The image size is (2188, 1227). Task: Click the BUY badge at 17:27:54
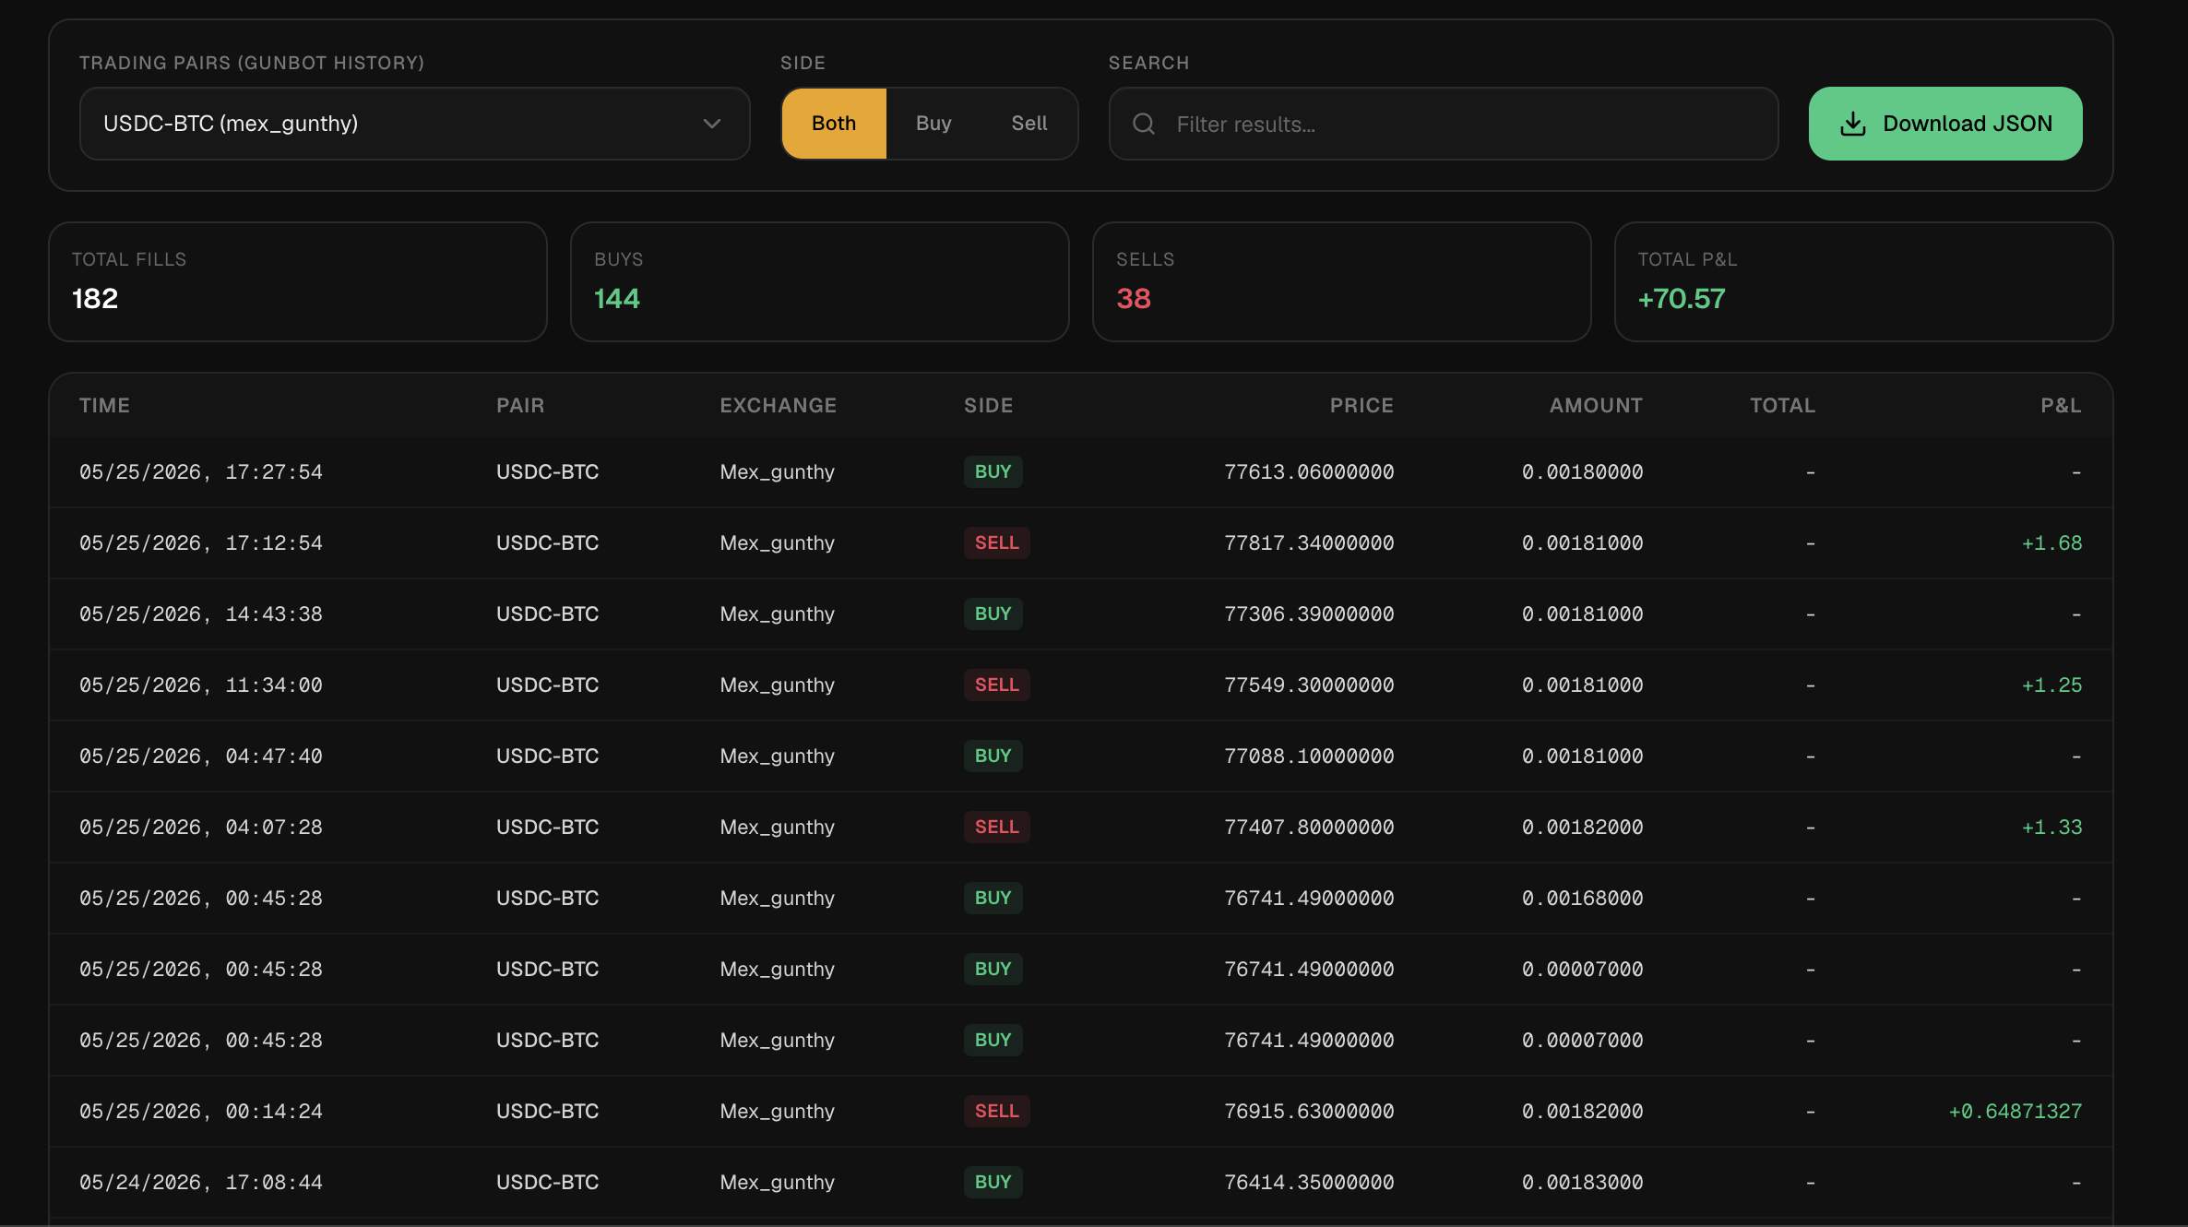click(x=993, y=472)
